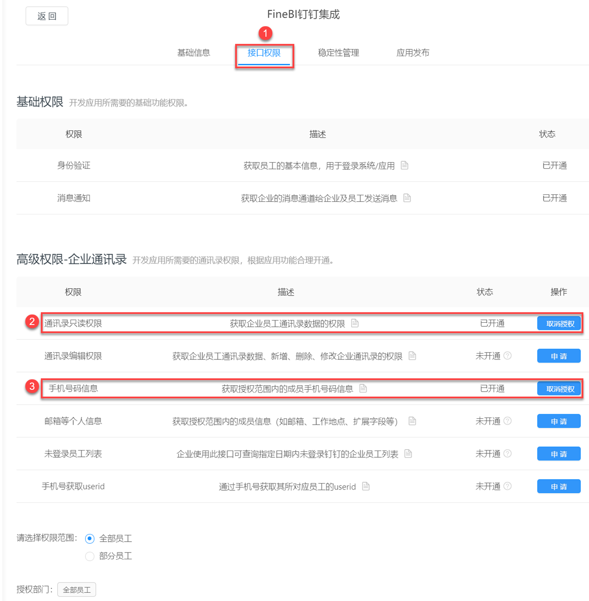The width and height of the screenshot is (589, 601).
Task: Click the 基础权限 section heading
Action: pos(40,102)
